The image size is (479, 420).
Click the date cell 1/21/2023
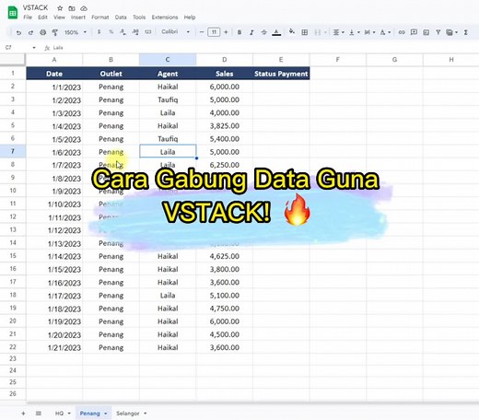pyautogui.click(x=54, y=347)
